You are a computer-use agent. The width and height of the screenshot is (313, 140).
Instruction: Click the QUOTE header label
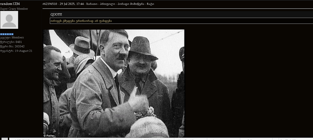pos(56,15)
